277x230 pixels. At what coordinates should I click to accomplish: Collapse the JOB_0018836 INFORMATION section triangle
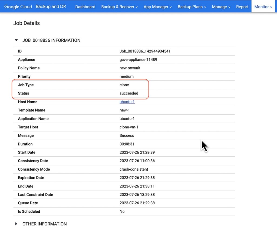pos(16,40)
